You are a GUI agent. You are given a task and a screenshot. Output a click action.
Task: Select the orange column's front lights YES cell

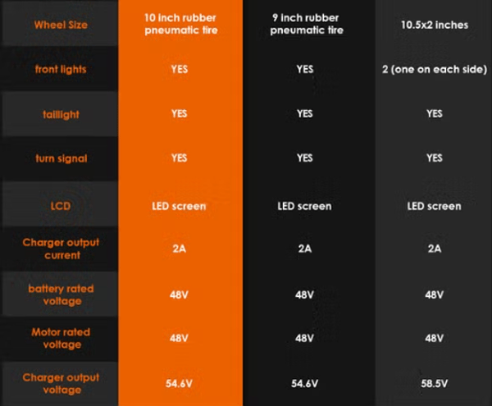pyautogui.click(x=179, y=70)
